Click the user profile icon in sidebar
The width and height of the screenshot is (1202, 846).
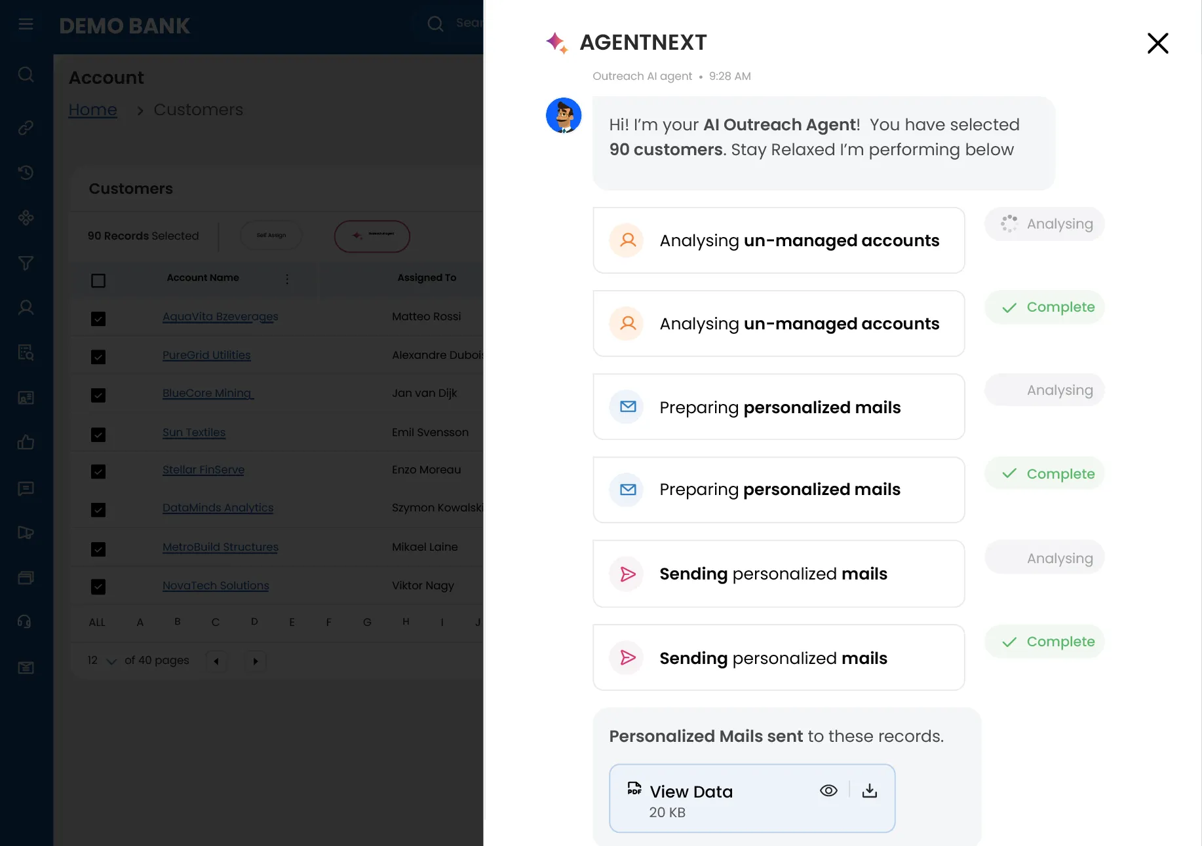[x=26, y=308]
